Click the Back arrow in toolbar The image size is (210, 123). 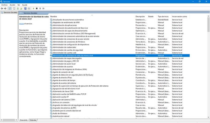pyautogui.click(x=2, y=8)
